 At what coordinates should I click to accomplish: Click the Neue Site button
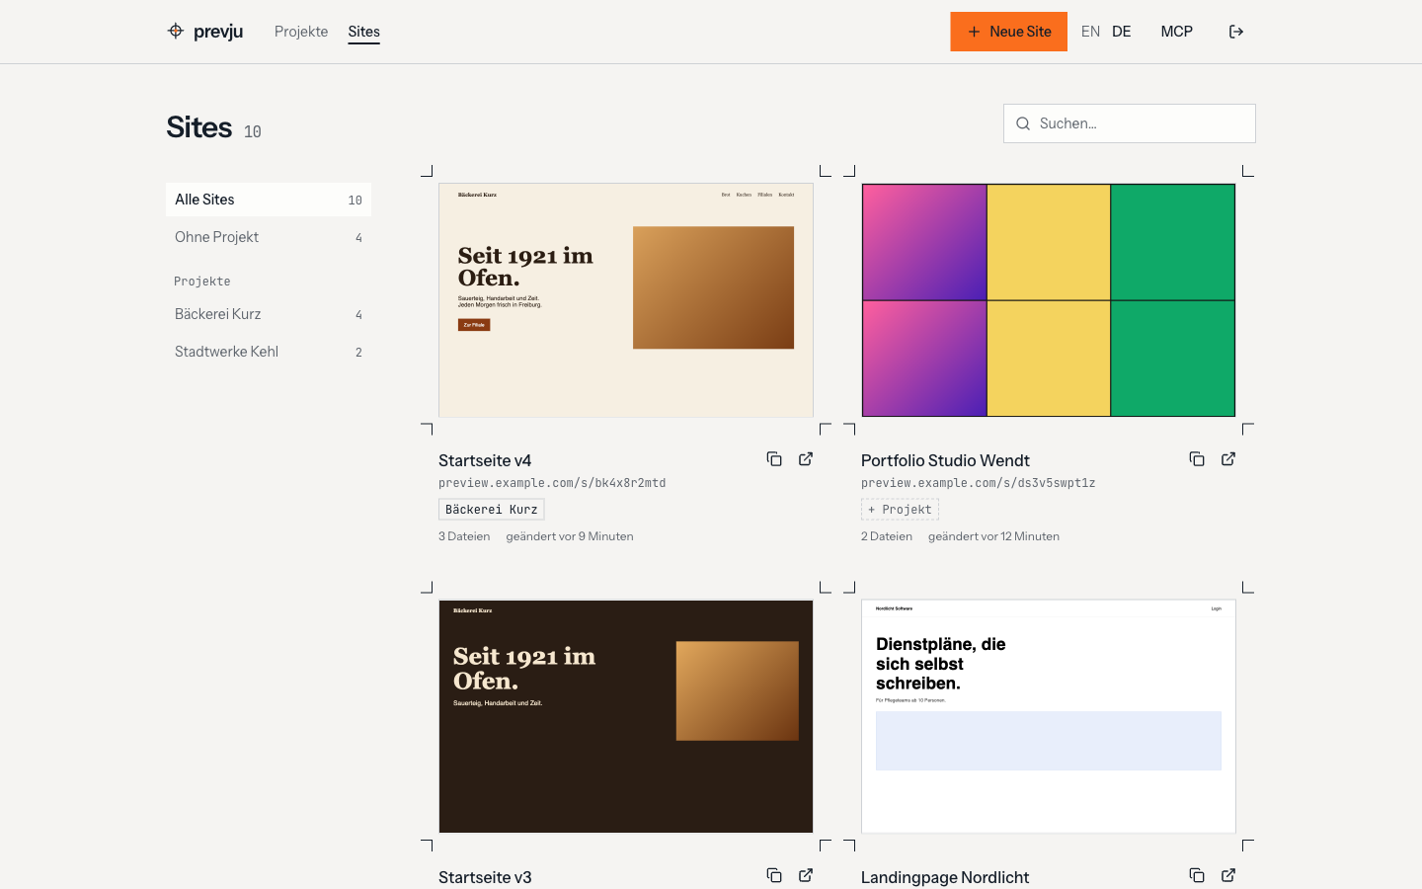(1008, 32)
